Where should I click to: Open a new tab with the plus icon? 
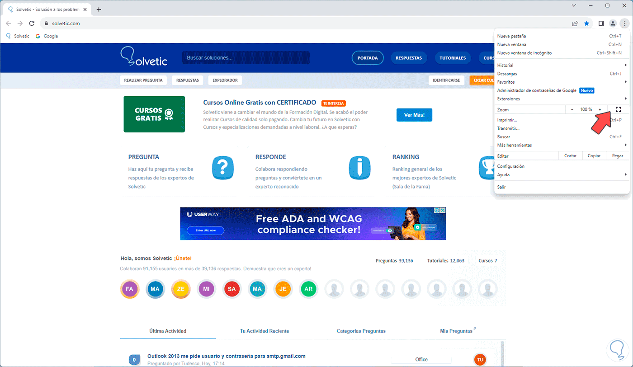point(99,9)
